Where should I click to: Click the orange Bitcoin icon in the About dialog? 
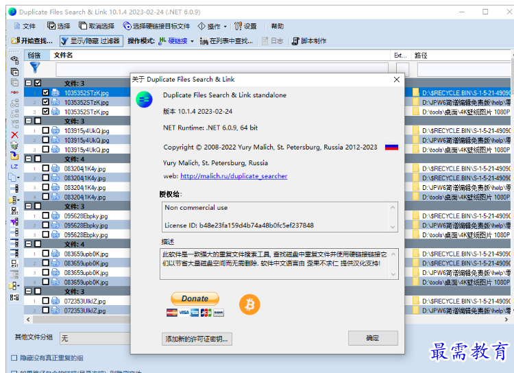tap(249, 304)
